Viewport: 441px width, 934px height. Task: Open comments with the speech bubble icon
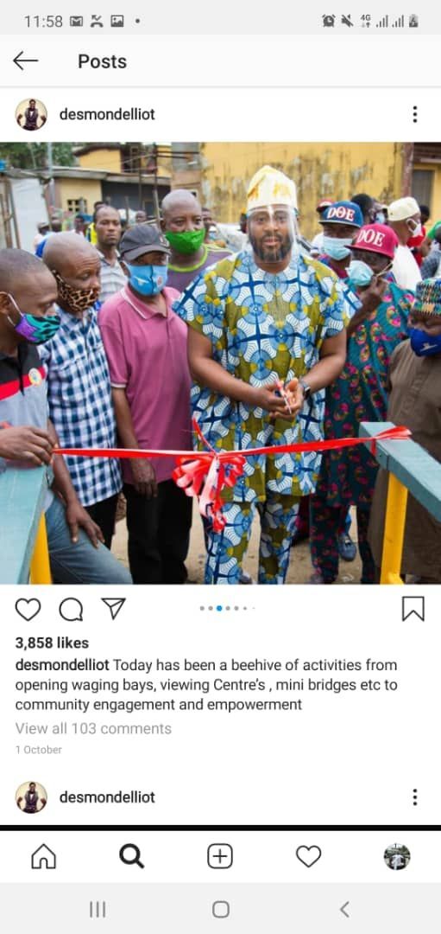click(71, 610)
